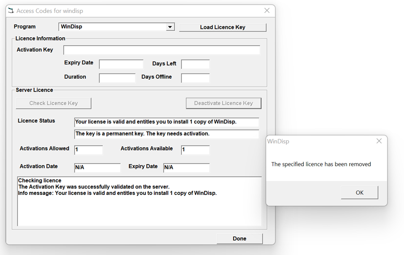
Task: Click the Days Left field
Action: (x=195, y=64)
